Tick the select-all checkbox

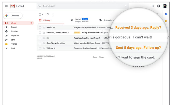[x=40, y=14]
